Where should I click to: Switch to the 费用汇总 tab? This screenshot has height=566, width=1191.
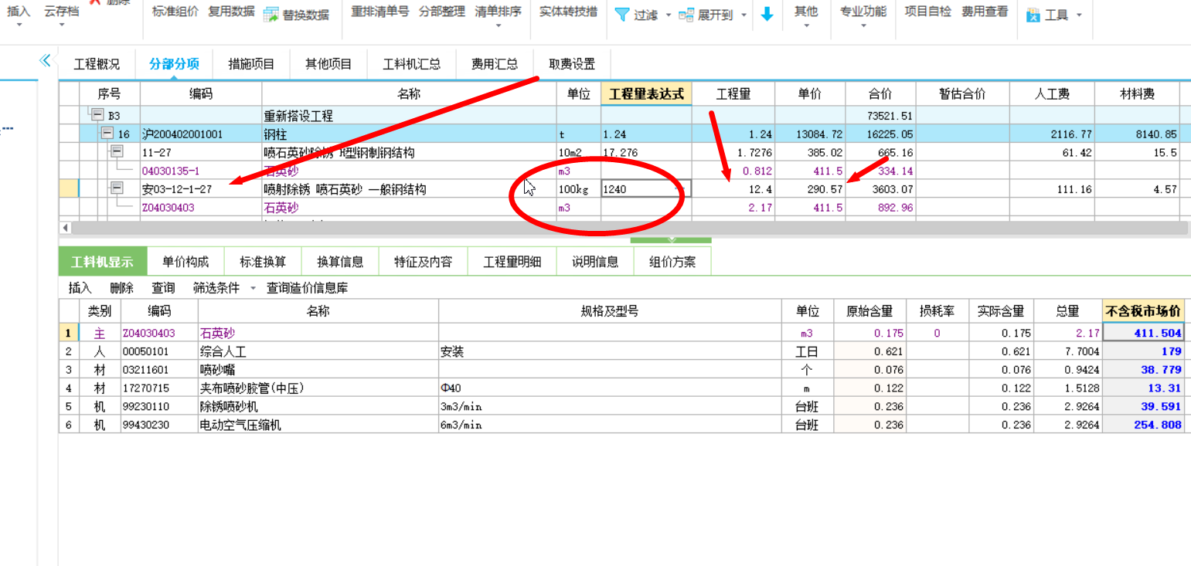point(495,64)
